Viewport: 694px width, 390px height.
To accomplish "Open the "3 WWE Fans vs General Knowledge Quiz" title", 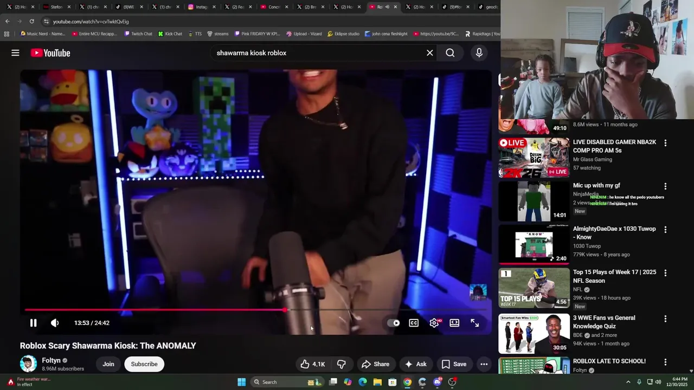I will [604, 322].
